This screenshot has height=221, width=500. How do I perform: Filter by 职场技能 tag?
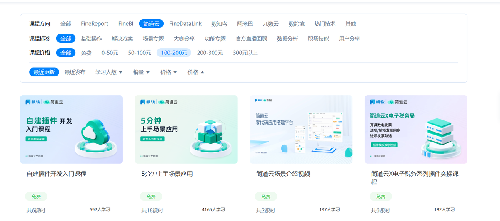[x=318, y=39]
